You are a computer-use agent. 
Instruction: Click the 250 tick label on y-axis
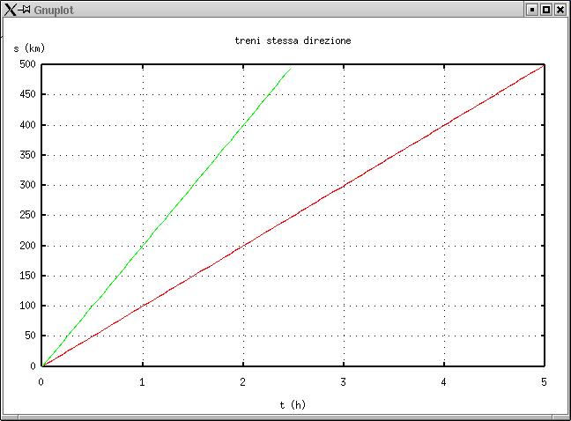coord(26,216)
